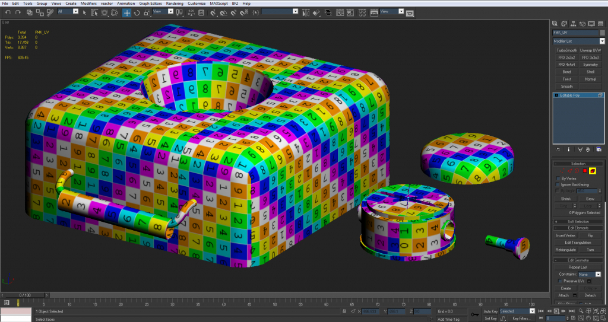Switch to Element sub-object selection mode
The width and height of the screenshot is (608, 322).
point(593,171)
